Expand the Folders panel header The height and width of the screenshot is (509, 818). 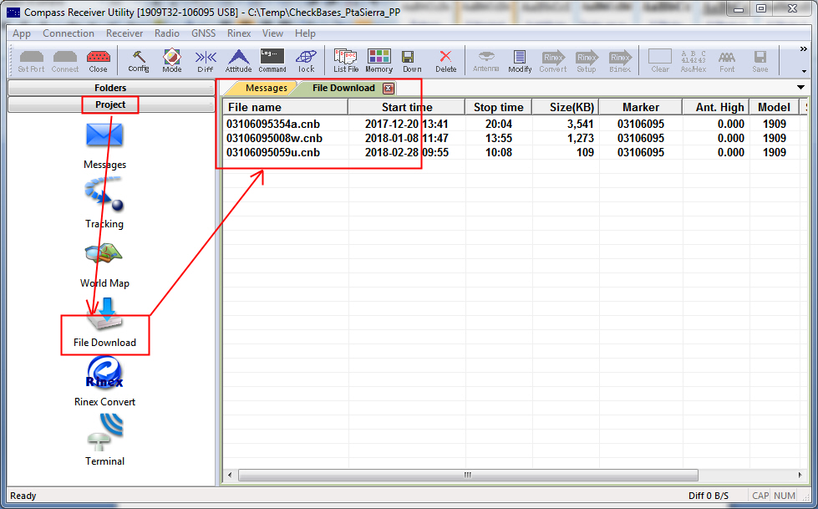pos(110,88)
